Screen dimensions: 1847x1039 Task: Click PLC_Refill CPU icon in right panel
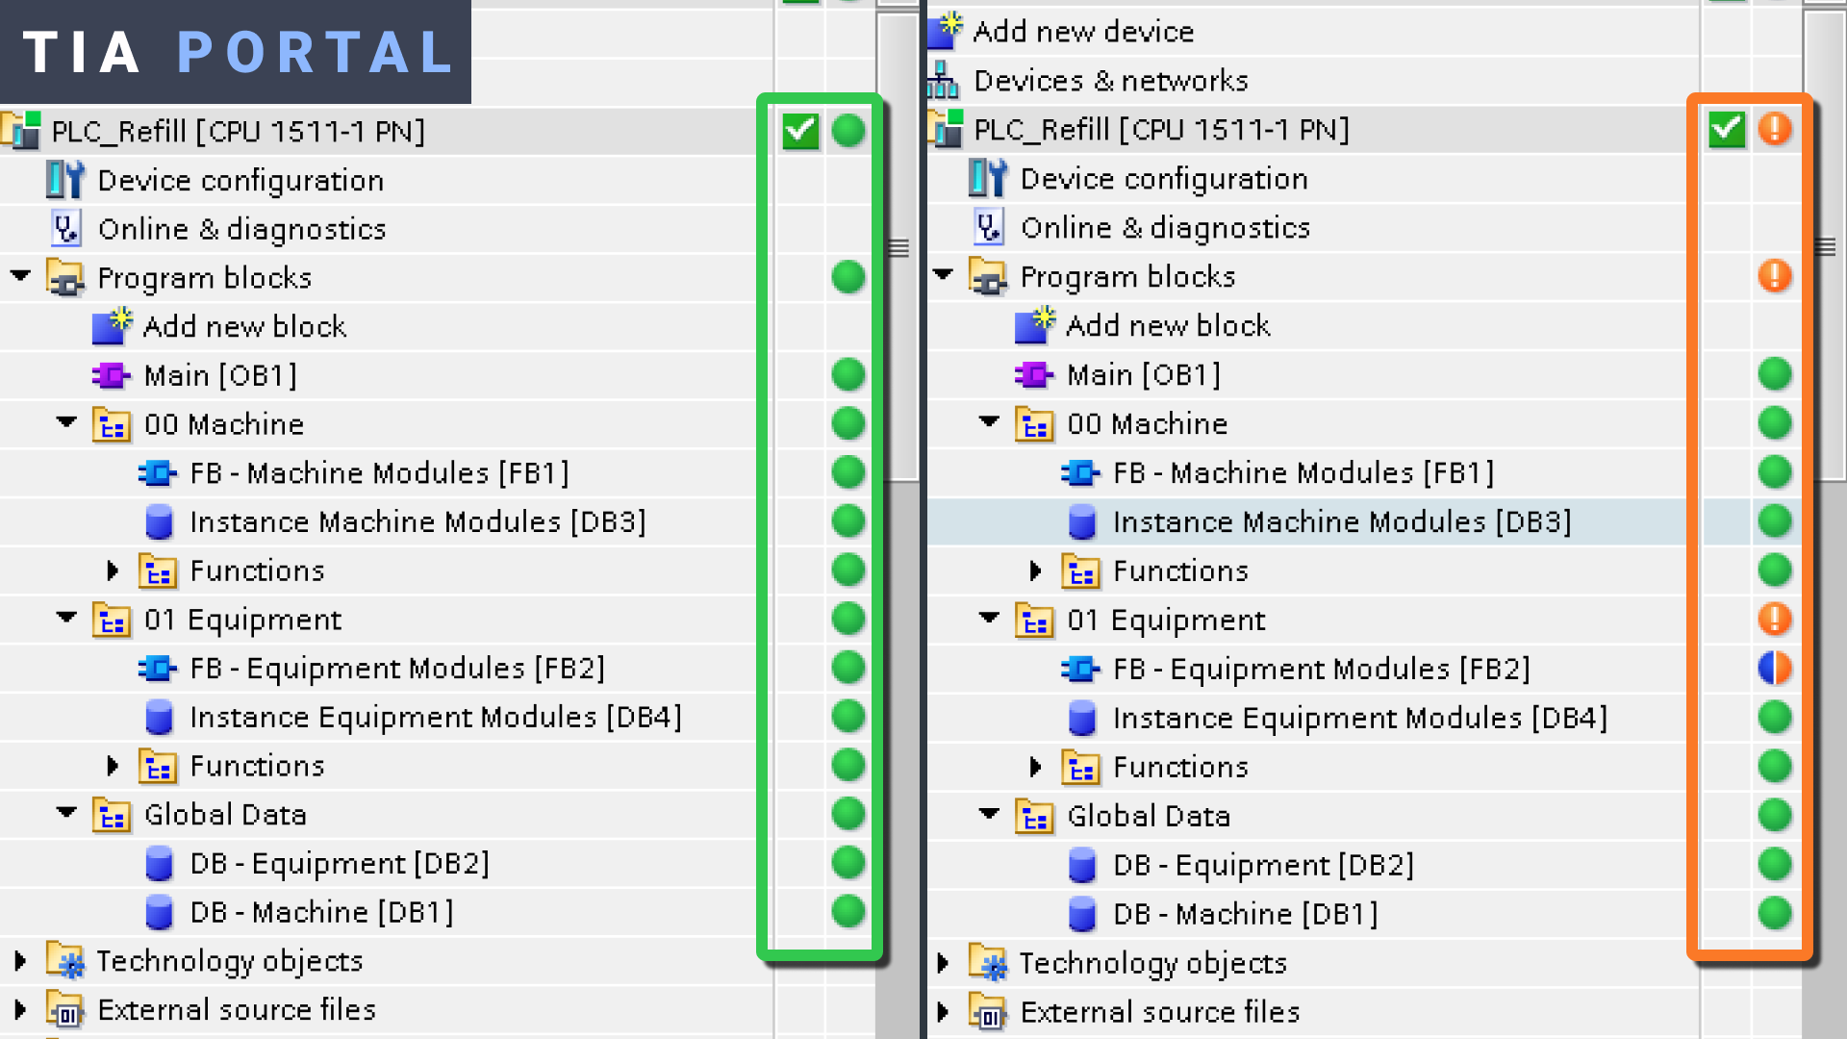point(946,129)
